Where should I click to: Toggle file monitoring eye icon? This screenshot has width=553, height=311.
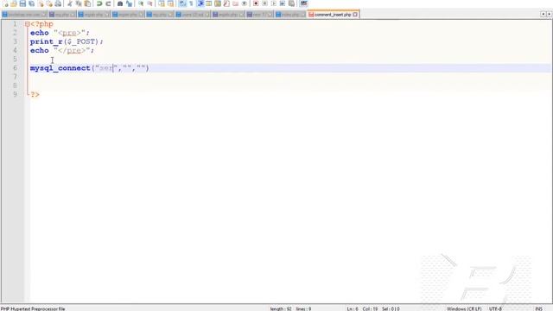(244, 3)
